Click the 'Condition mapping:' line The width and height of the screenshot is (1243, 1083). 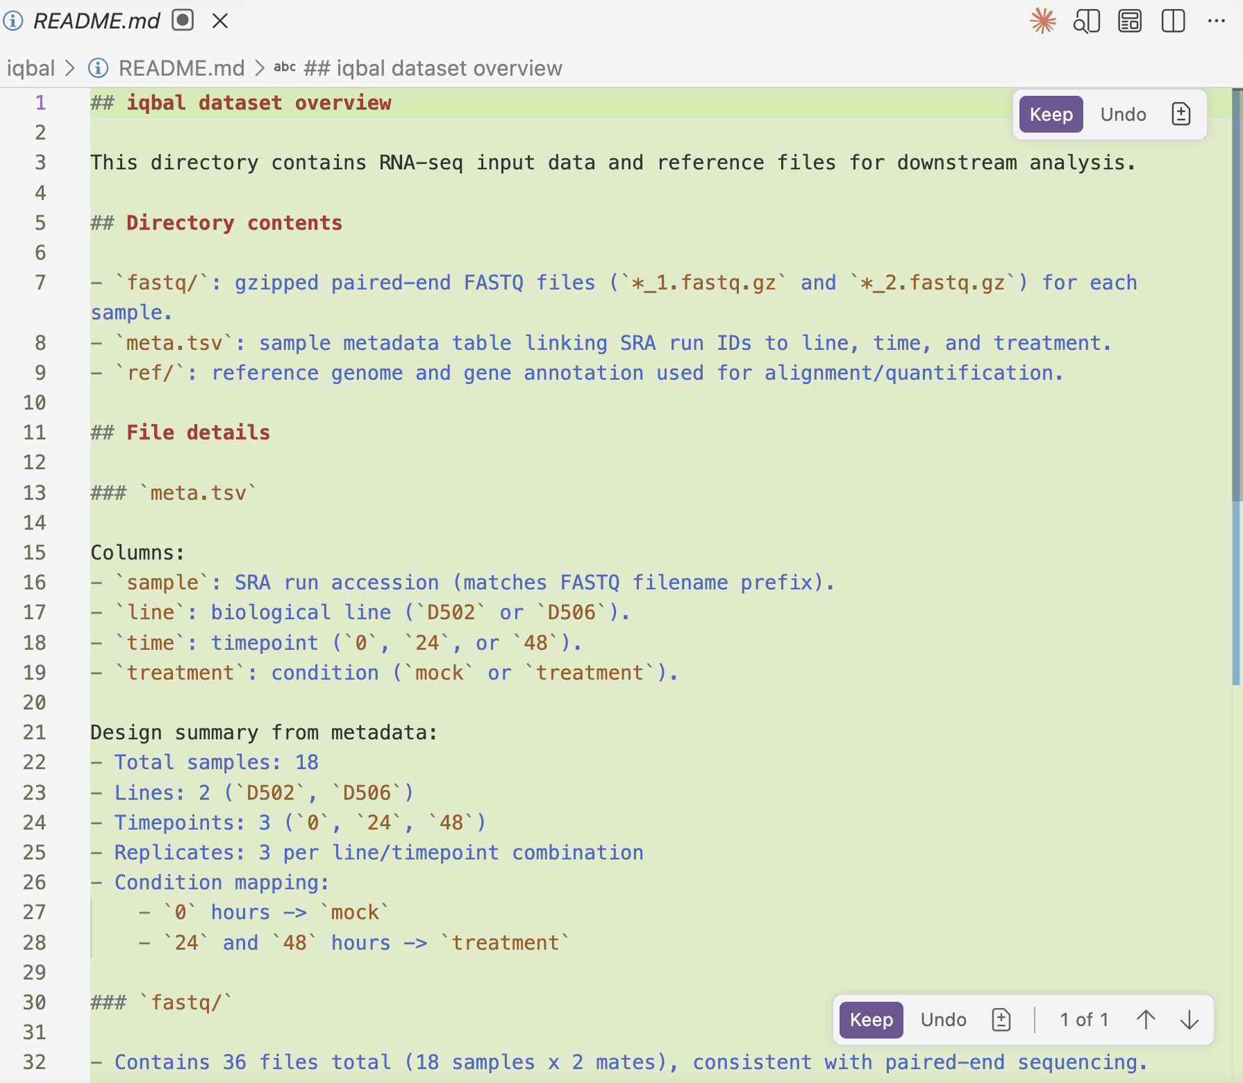(210, 882)
